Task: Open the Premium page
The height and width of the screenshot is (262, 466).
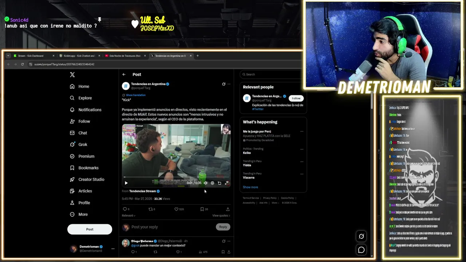Action: point(82,156)
